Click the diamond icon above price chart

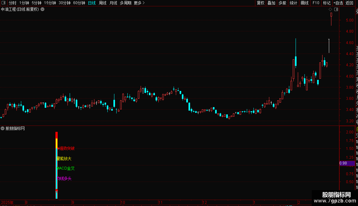[x=330, y=10]
